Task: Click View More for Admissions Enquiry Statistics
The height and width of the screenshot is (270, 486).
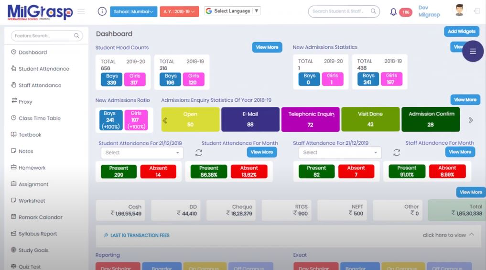Action: click(x=465, y=100)
